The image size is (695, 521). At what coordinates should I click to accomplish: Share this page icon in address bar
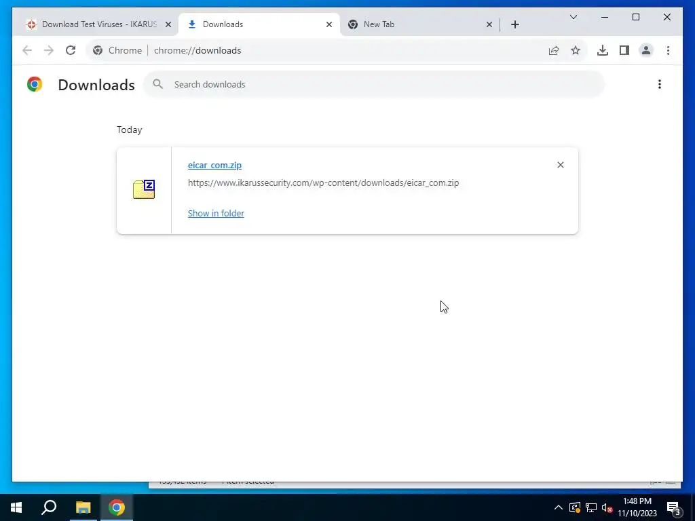tap(554, 50)
